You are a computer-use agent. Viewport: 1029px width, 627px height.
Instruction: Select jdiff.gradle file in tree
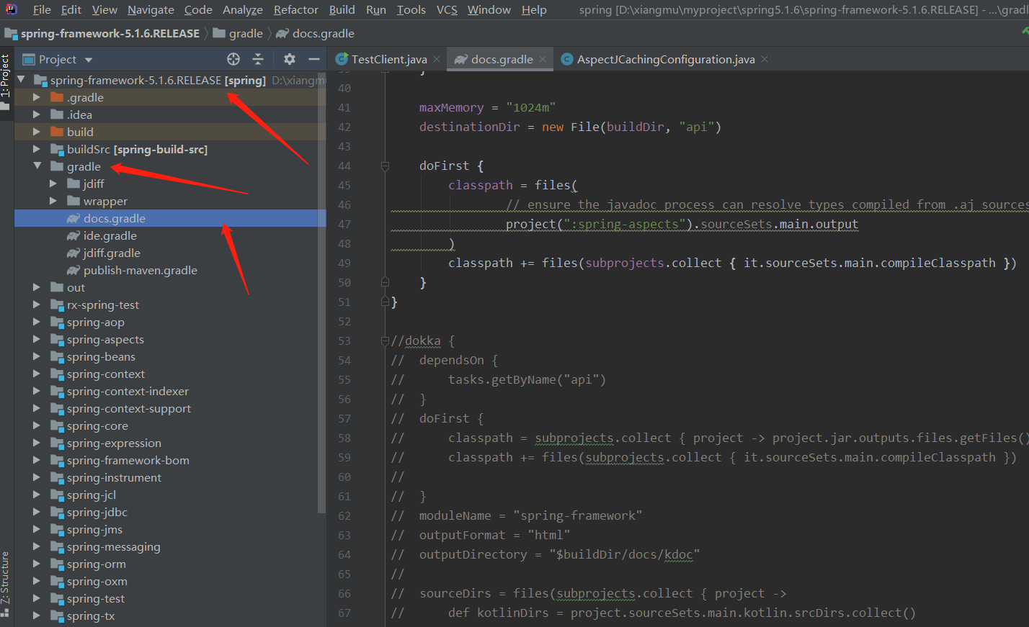[112, 253]
